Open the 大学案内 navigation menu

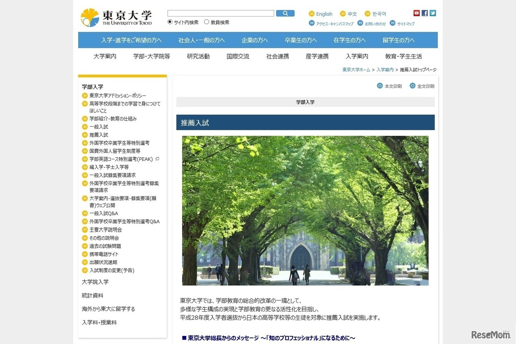pos(104,56)
